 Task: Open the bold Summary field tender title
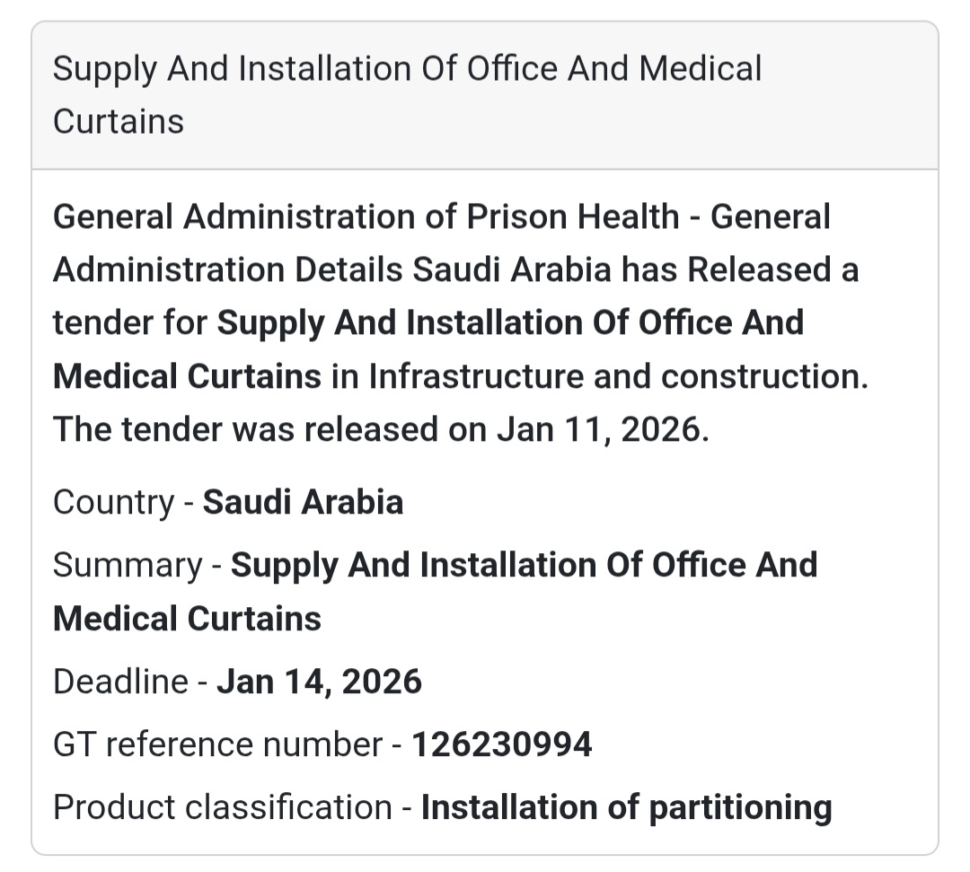click(x=524, y=566)
